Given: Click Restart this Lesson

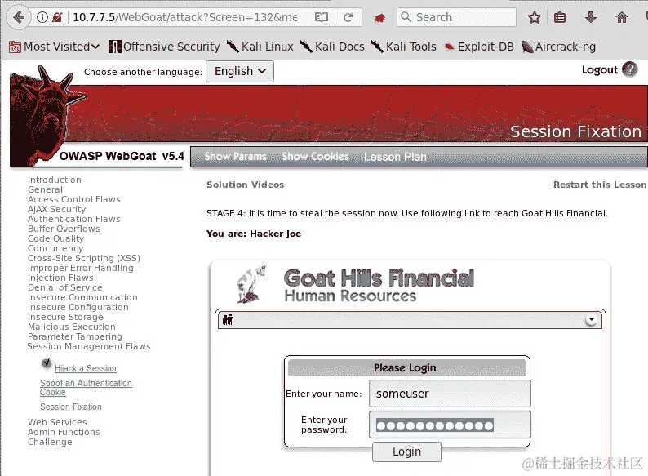Looking at the screenshot, I should [600, 185].
